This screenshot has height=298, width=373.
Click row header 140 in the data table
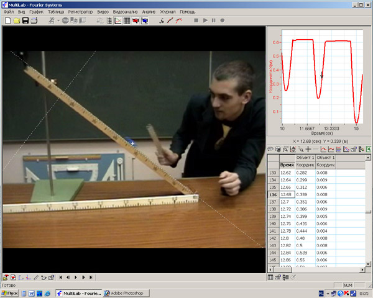(273, 224)
